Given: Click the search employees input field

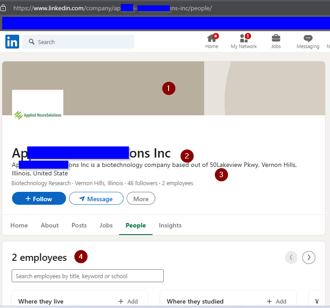Looking at the screenshot, I should pyautogui.click(x=87, y=276).
